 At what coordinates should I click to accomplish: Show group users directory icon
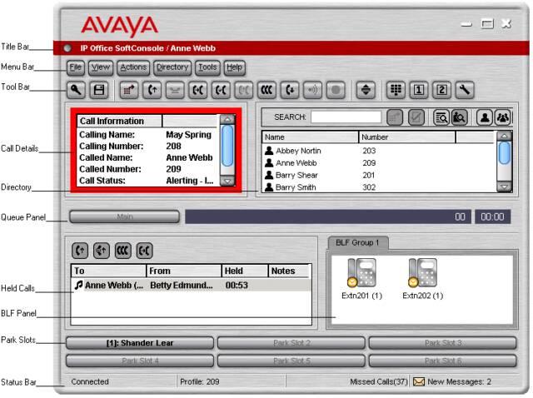pos(503,117)
